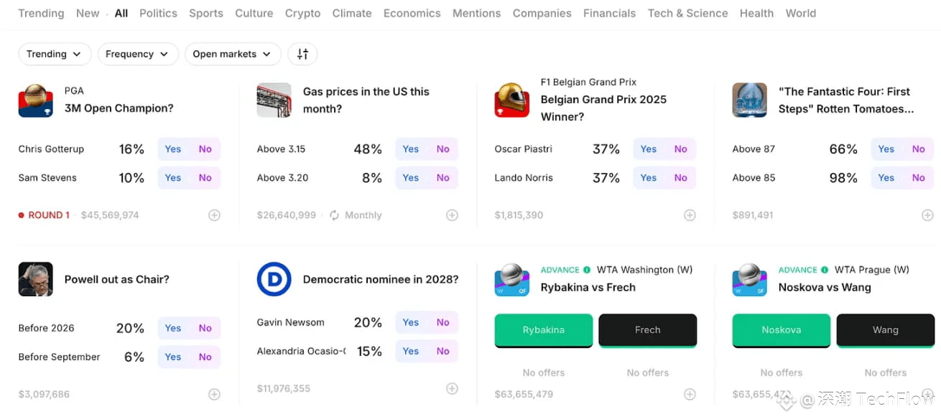Expand the Frequency dropdown
The height and width of the screenshot is (419, 941).
138,54
